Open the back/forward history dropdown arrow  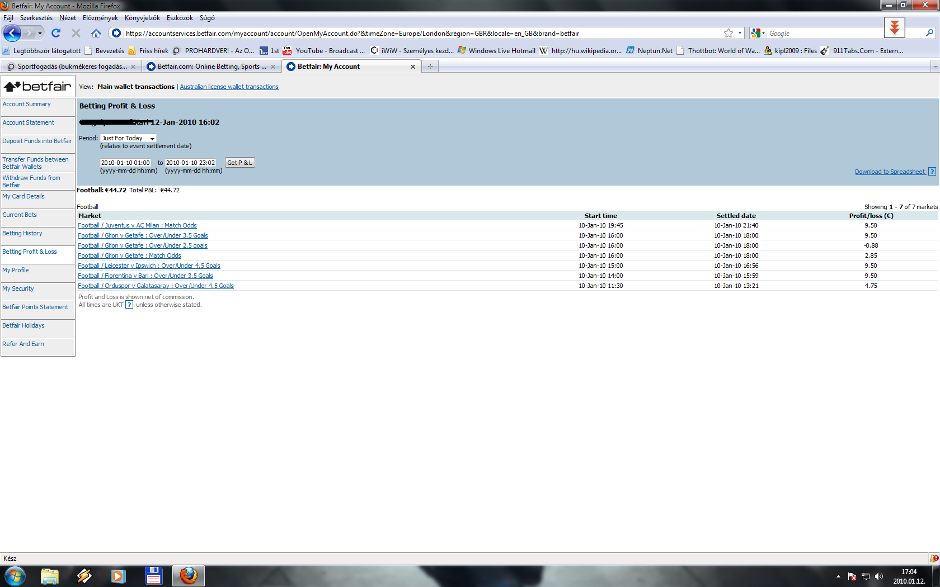pyautogui.click(x=40, y=34)
